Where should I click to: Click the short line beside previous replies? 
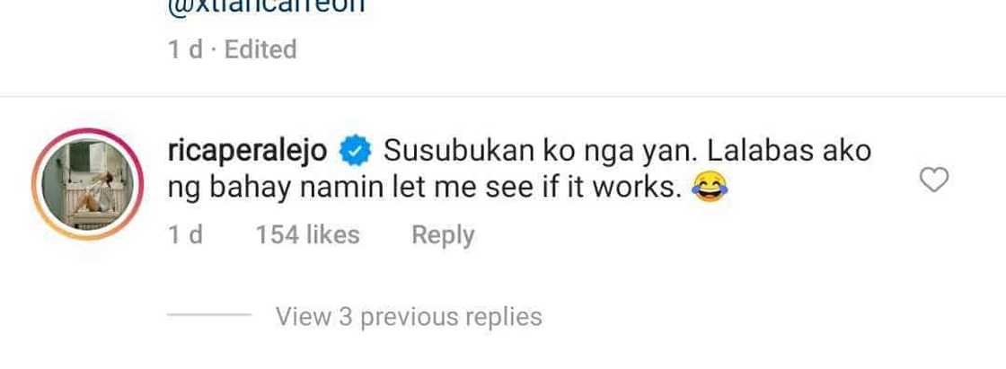(210, 316)
